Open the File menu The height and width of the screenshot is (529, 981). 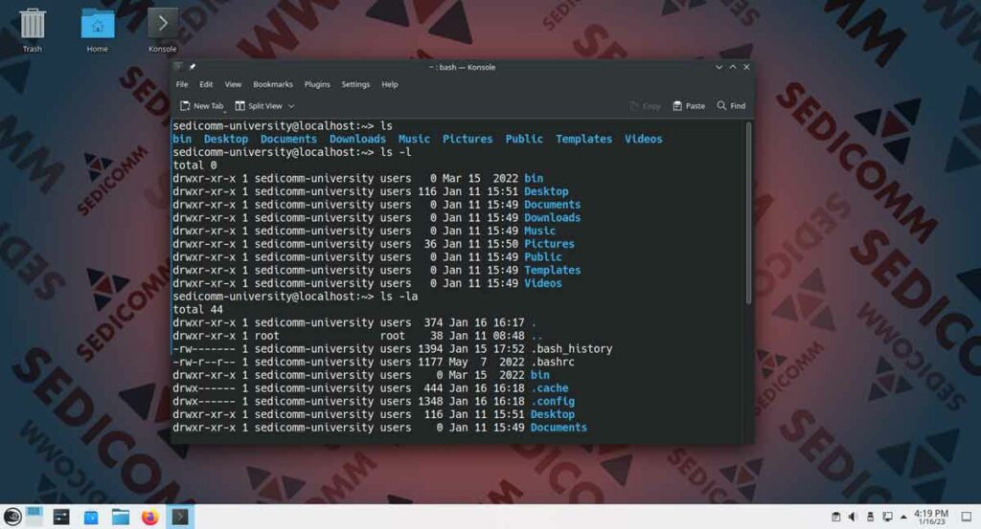[182, 84]
